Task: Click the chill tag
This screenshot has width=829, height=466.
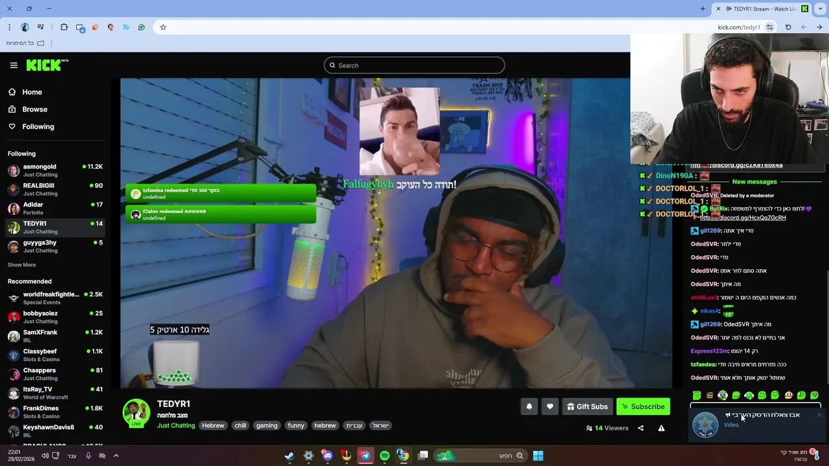Action: click(x=240, y=425)
